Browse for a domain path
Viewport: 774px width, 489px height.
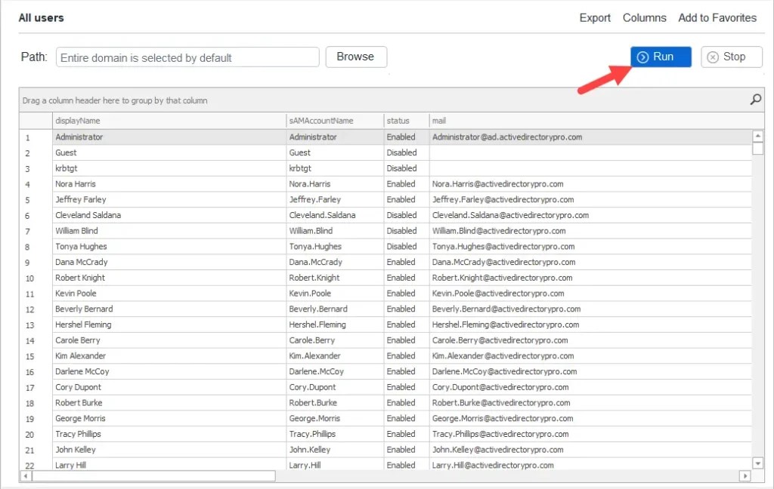(356, 56)
